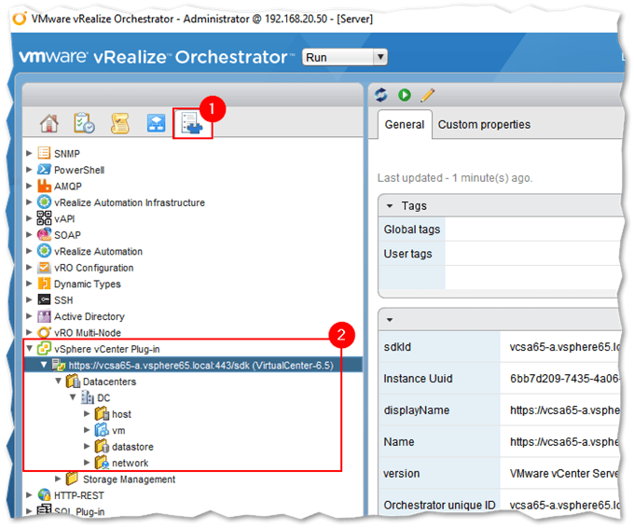The image size is (634, 528).
Task: Expand the SNMP tree node
Action: pos(29,153)
